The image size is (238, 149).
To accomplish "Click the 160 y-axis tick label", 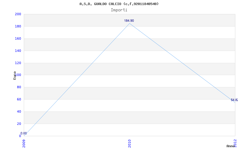I will (x=18, y=38).
